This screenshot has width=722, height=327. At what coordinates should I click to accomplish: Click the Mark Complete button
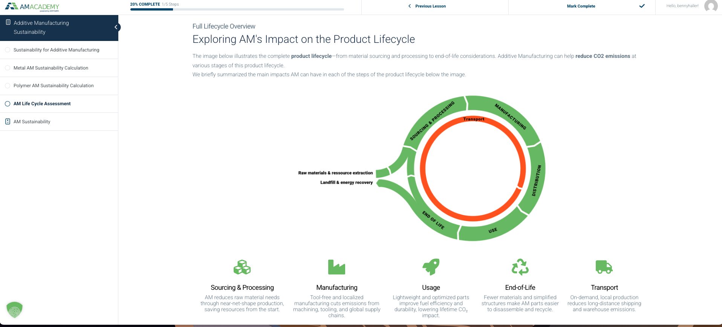pos(582,6)
